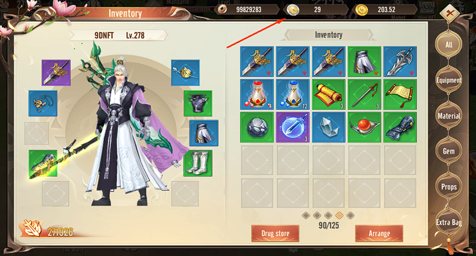
Task: Select the purple sword orb item
Action: tap(293, 127)
